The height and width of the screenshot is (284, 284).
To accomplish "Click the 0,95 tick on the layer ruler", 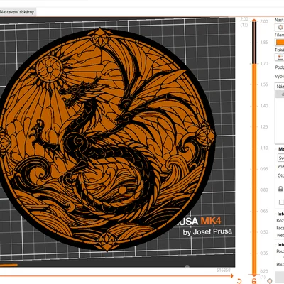I will tap(264, 169).
